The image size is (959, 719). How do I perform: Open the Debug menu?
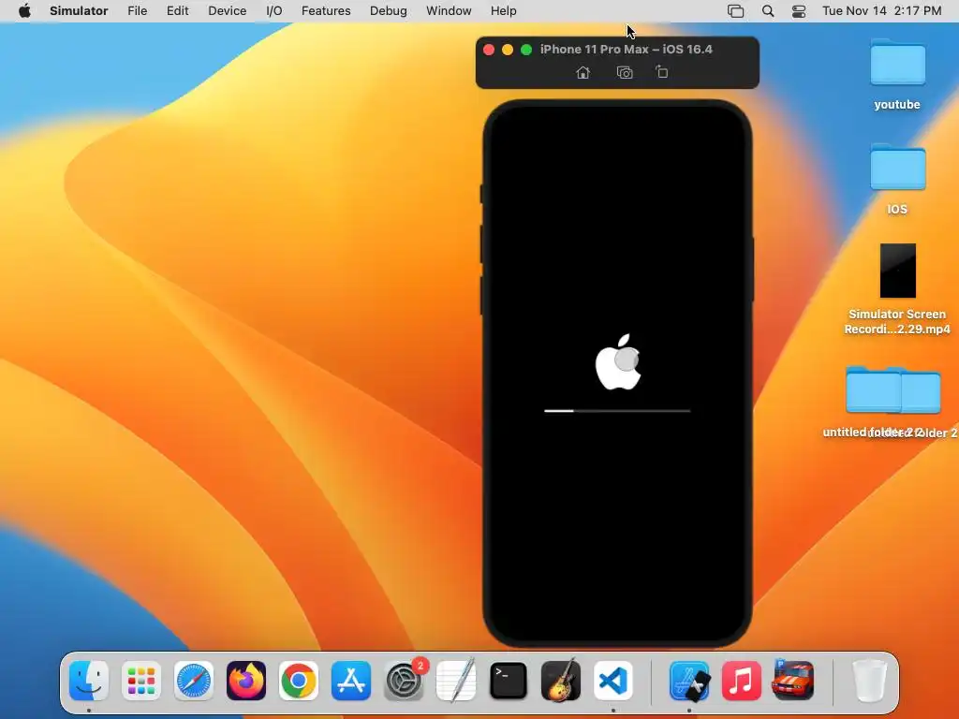389,11
